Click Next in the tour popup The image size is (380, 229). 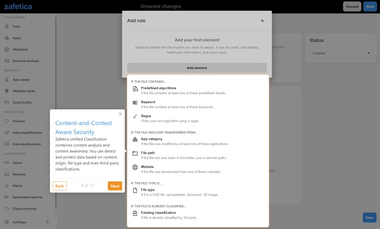(115, 185)
